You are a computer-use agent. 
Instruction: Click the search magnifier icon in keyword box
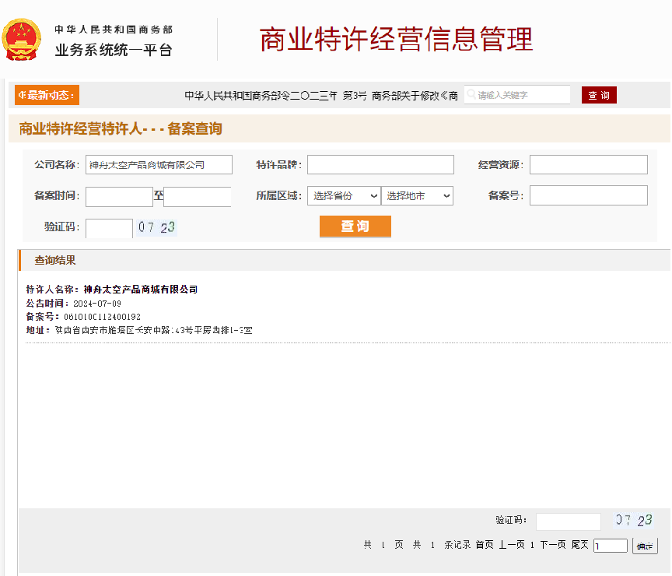tap(471, 94)
